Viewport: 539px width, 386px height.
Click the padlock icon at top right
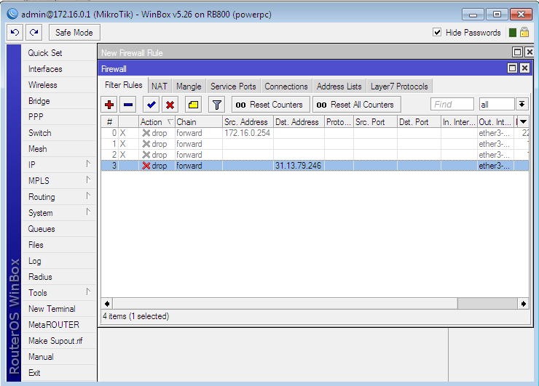pos(524,32)
